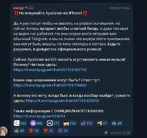This screenshot has width=147, height=138.
Task: Click the dark circle reaction with 275
Action: click(x=53, y=123)
